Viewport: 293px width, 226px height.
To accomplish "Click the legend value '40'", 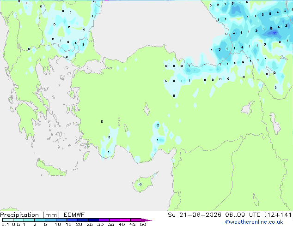I will tap(122, 224).
